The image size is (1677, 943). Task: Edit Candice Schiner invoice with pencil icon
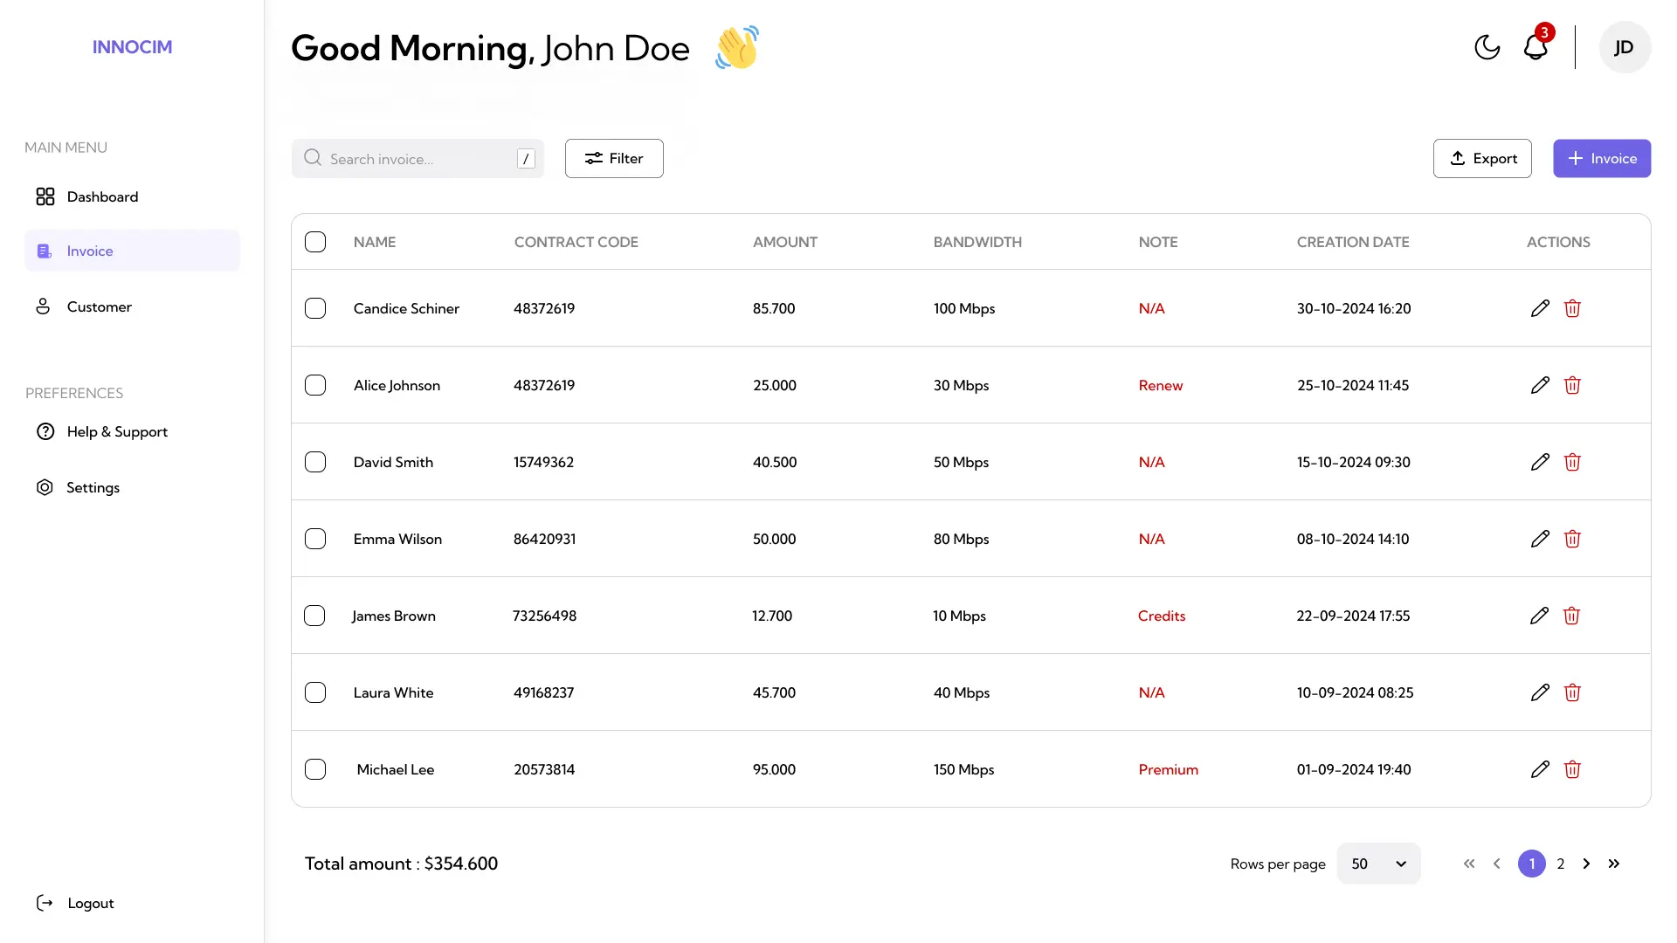(1540, 308)
